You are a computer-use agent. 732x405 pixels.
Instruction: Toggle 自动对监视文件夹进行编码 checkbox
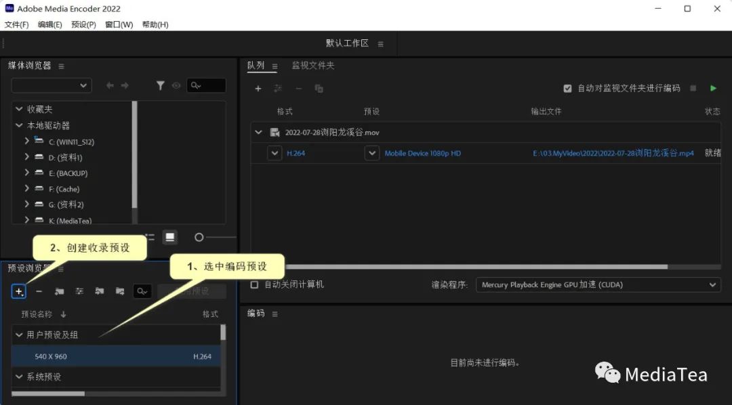click(x=568, y=89)
